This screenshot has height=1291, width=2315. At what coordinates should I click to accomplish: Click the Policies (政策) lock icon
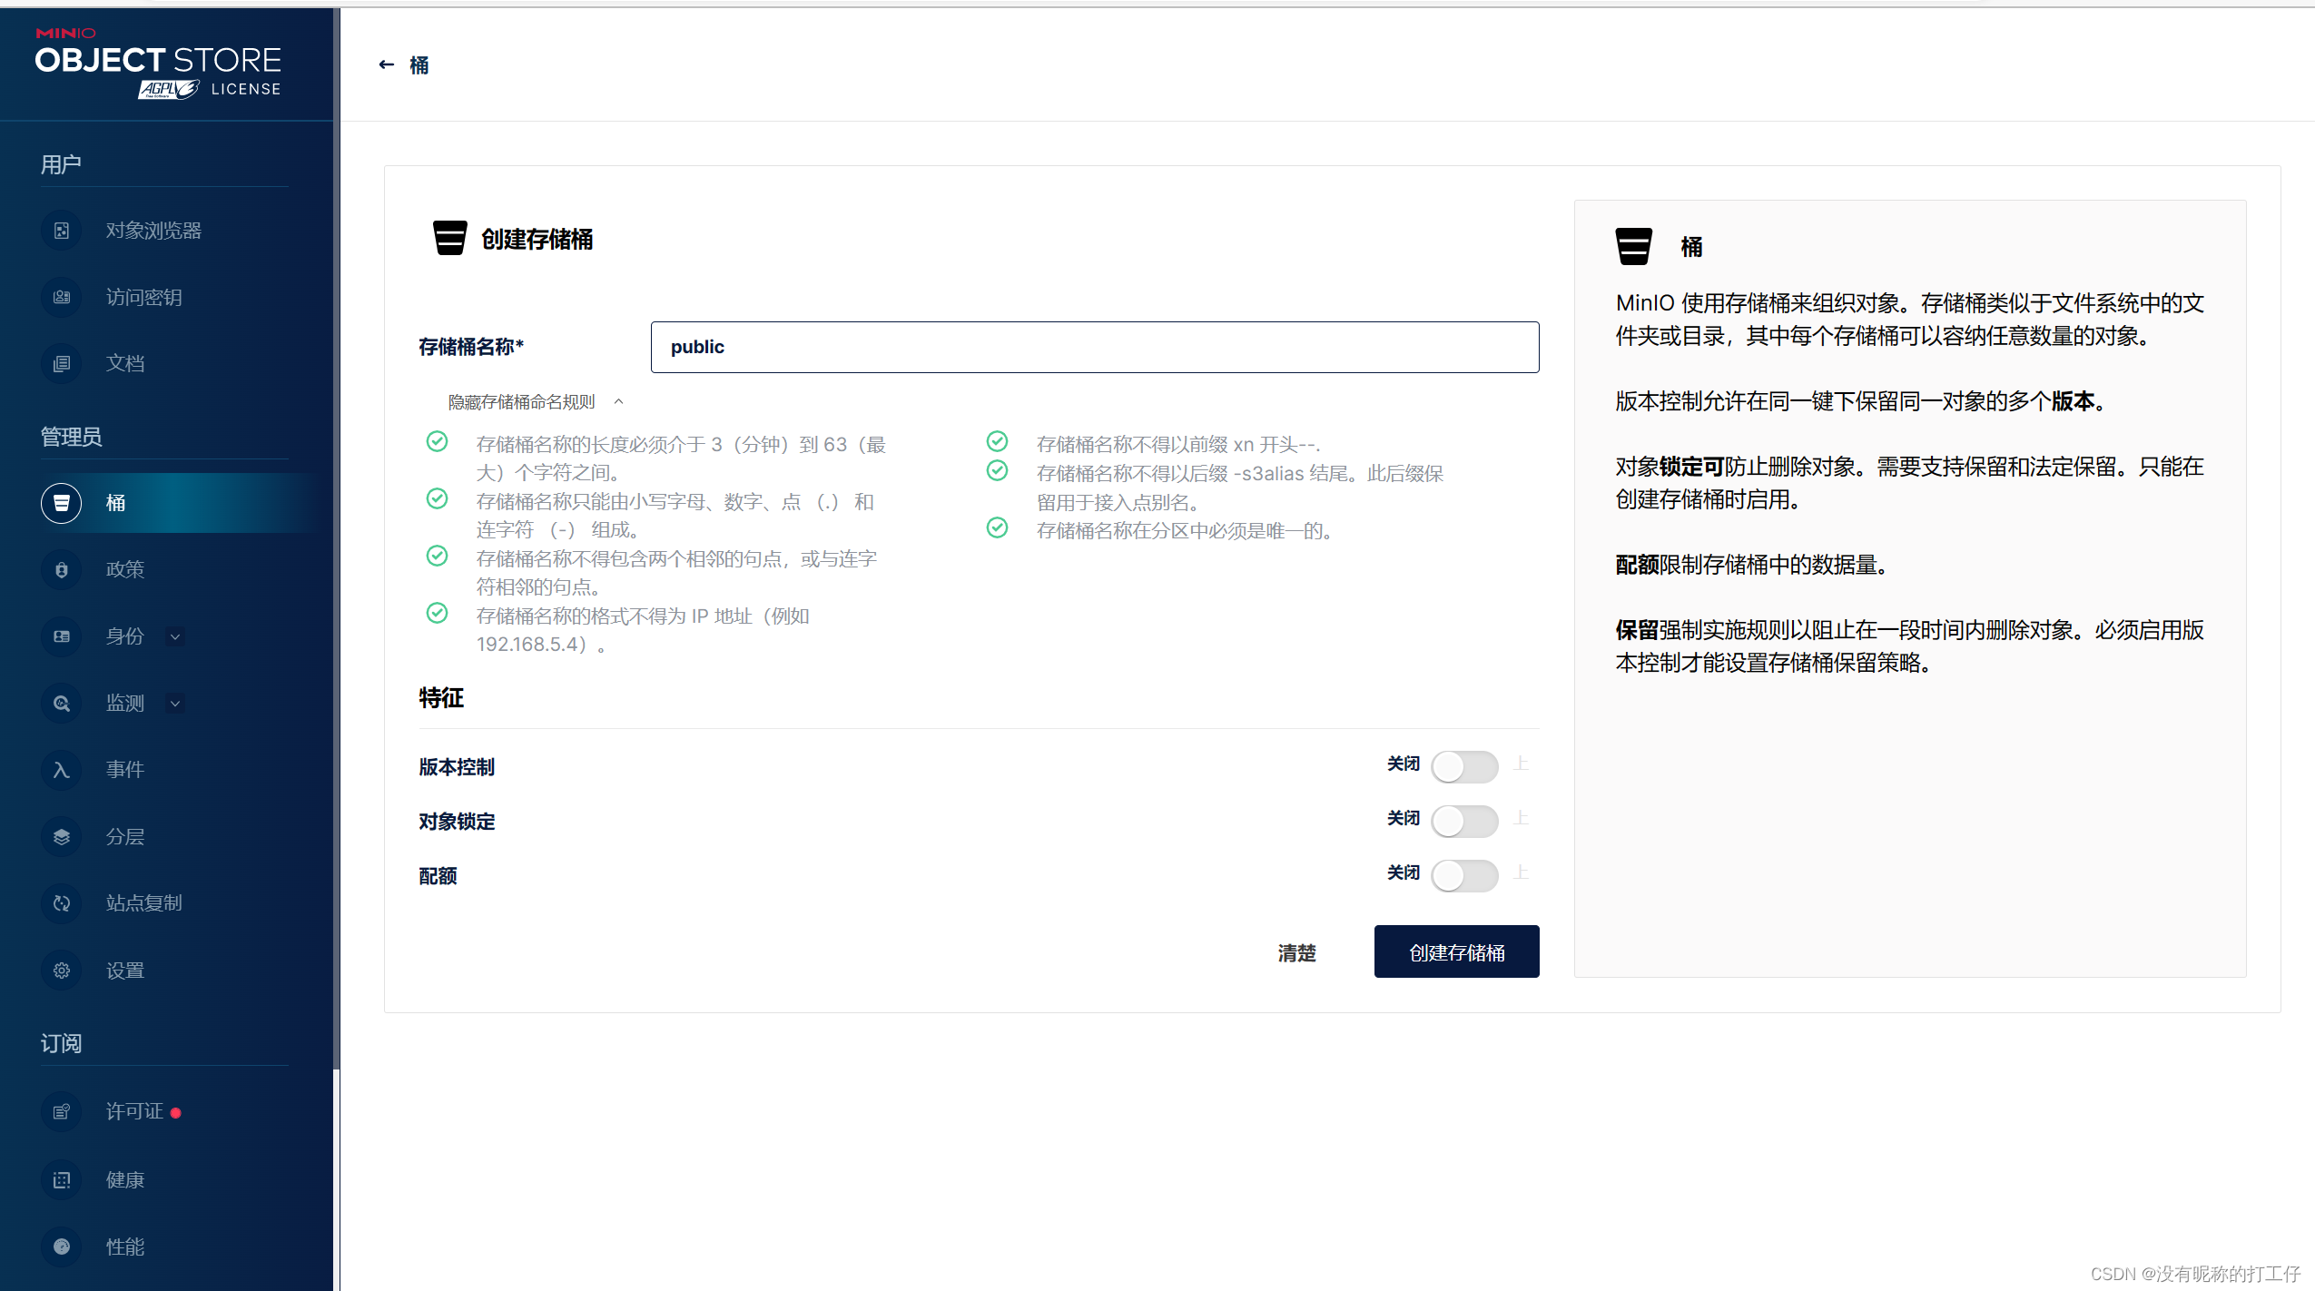tap(62, 569)
